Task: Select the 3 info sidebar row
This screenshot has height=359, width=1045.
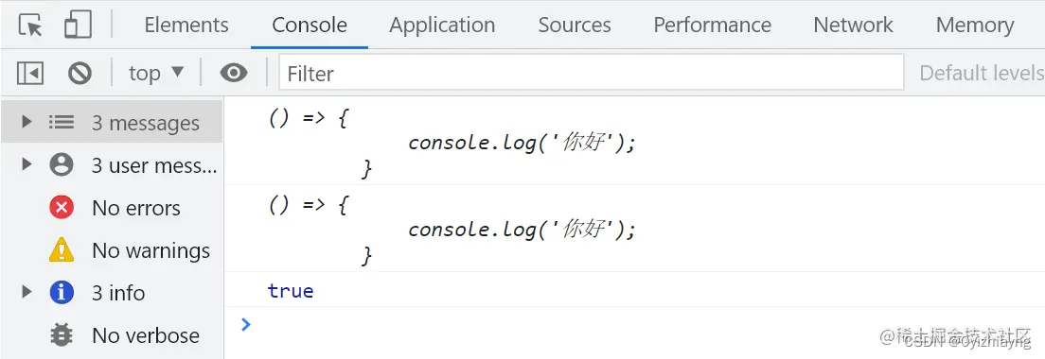Action: coord(112,293)
